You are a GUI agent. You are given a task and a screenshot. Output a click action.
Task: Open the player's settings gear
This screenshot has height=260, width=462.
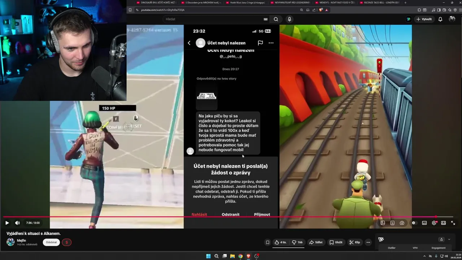pyautogui.click(x=434, y=223)
